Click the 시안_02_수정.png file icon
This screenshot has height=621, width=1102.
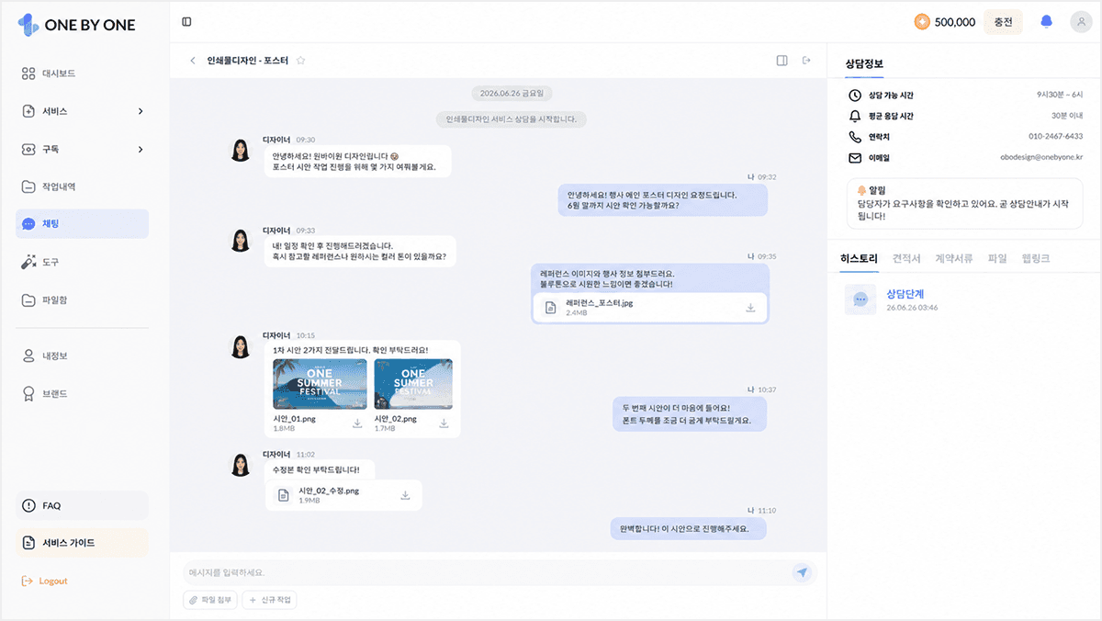point(284,495)
